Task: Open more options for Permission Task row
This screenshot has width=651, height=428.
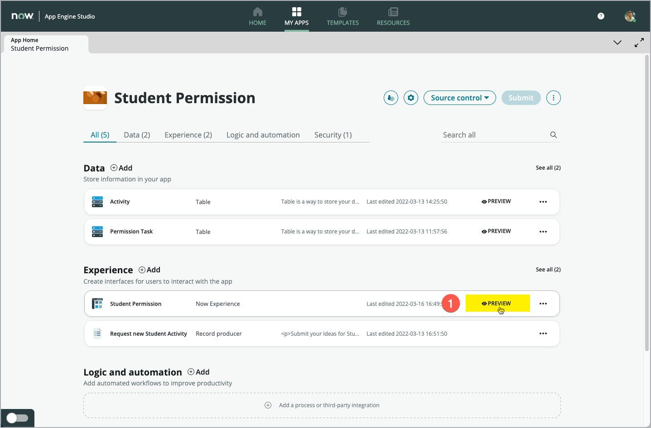Action: 543,232
